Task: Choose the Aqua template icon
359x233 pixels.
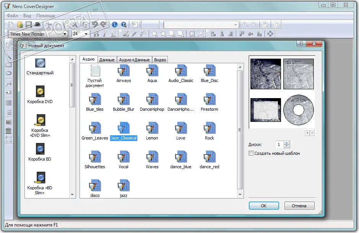Action: pos(152,71)
